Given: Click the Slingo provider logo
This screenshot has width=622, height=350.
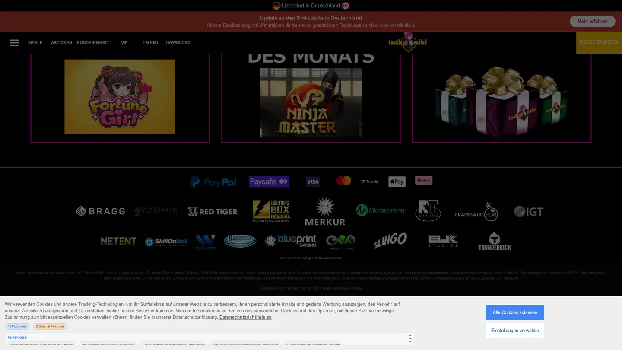Looking at the screenshot, I should click(x=390, y=241).
